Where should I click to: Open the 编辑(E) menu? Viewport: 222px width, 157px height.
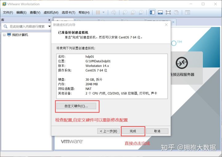[21, 13]
